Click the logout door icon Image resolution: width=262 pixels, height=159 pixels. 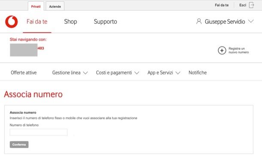click(251, 5)
